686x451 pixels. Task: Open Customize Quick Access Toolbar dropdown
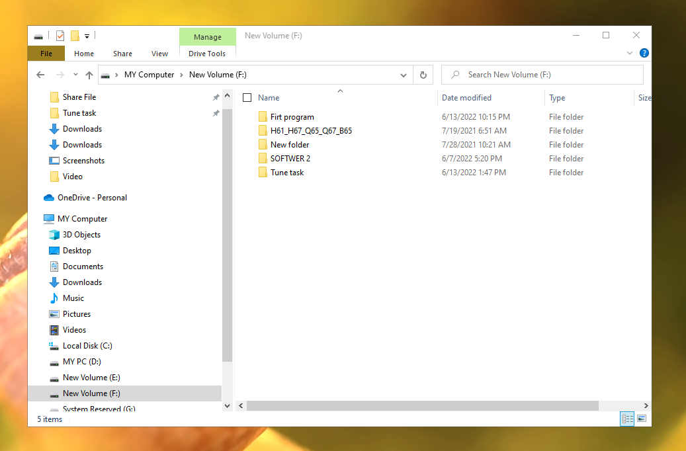pos(87,36)
